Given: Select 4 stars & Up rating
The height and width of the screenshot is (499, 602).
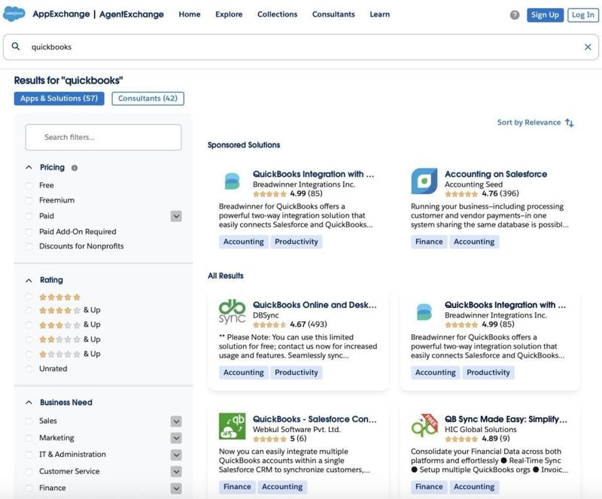Looking at the screenshot, I should click(x=29, y=310).
